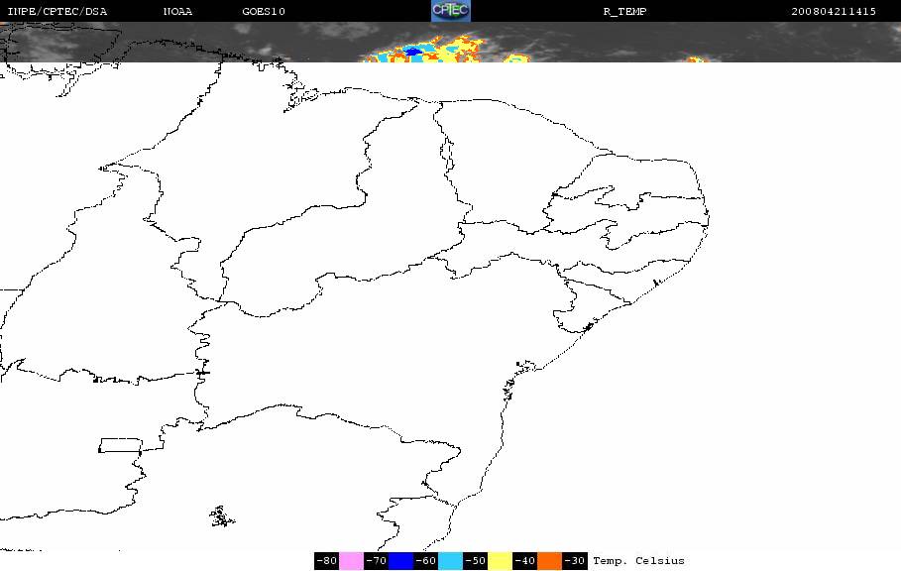Click the GOES10 satellite label
Screen dimensions: 901x571
pos(264,11)
